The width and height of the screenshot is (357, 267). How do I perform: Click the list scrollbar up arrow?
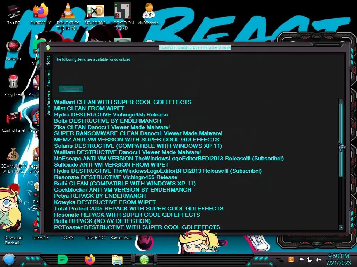(341, 102)
